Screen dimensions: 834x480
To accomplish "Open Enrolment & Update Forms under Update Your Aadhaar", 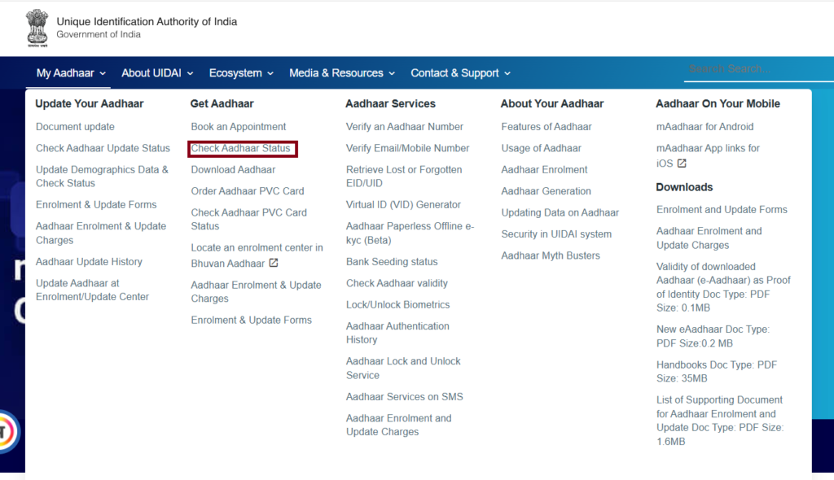I will (x=96, y=205).
